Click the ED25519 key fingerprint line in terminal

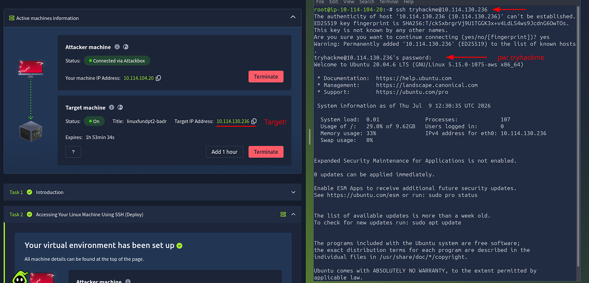pyautogui.click(x=441, y=23)
